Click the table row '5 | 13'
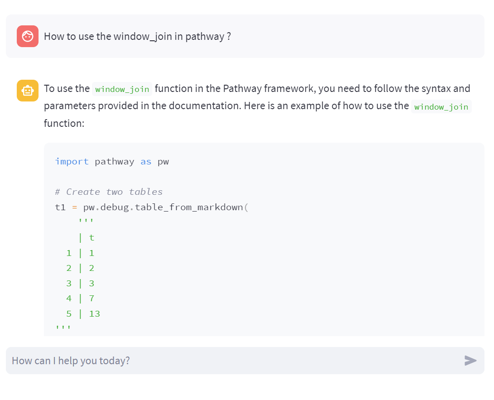This screenshot has height=400, width=494. (83, 313)
